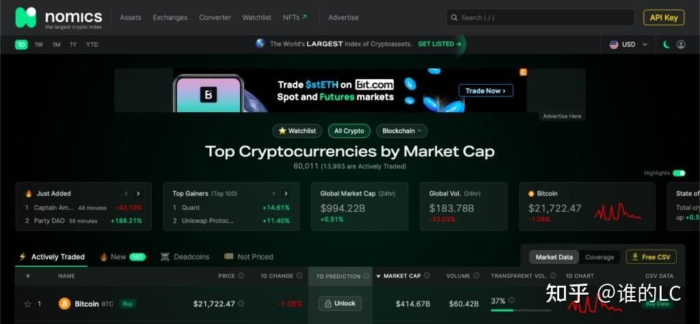This screenshot has height=324, width=700.
Task: Click info icon beside Price column header
Action: 241,276
